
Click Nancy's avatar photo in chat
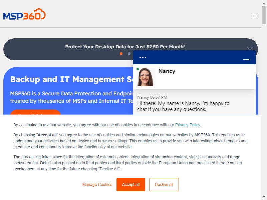146,77
